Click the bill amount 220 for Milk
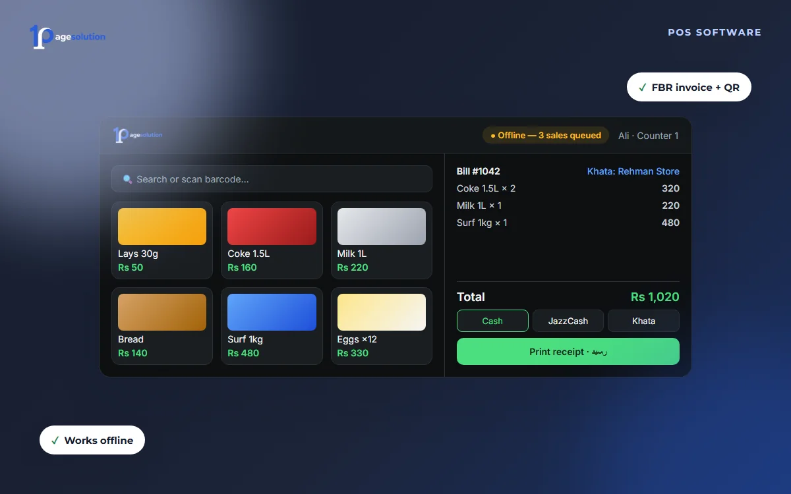The height and width of the screenshot is (494, 791). coord(670,206)
